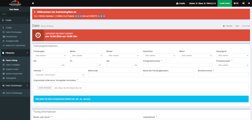Open the Getriebe Automatic Transmission dropdown
Screen dimensions: 252x120
[x=59, y=75]
